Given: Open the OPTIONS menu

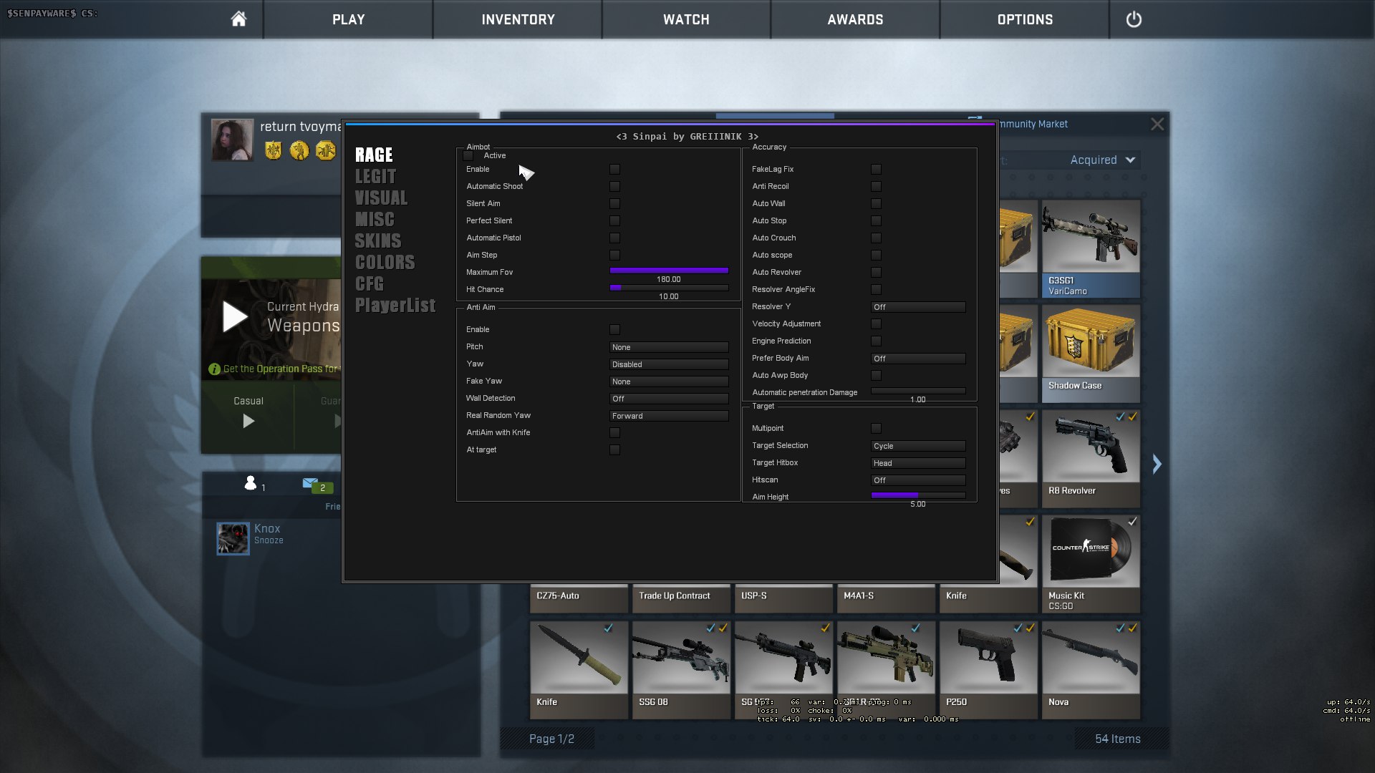Looking at the screenshot, I should (1025, 19).
